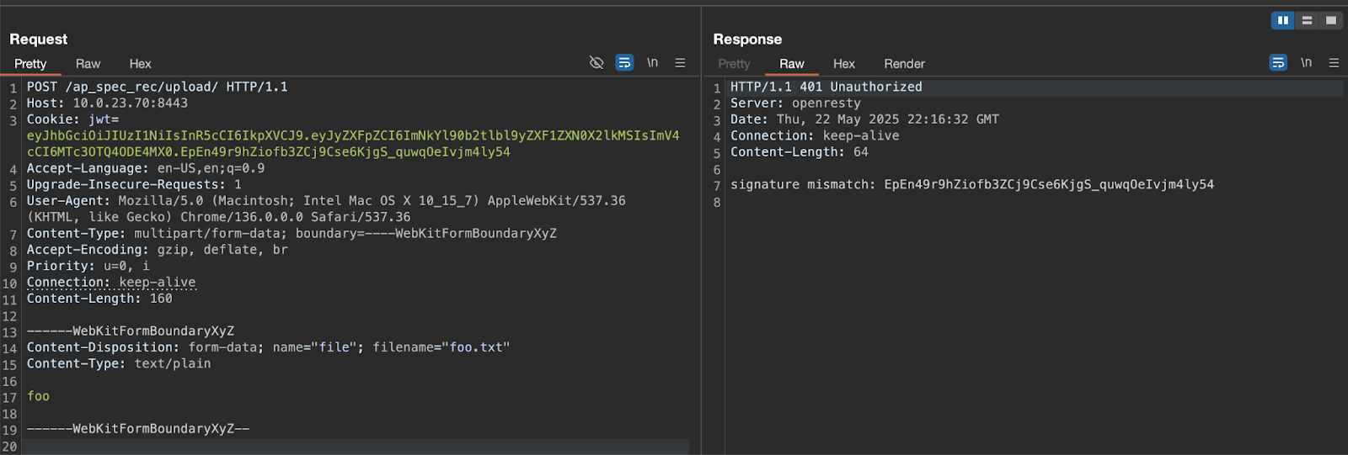The image size is (1348, 455).
Task: Click the POST /ap_spec_rec/upload/ request line
Action: 157,87
